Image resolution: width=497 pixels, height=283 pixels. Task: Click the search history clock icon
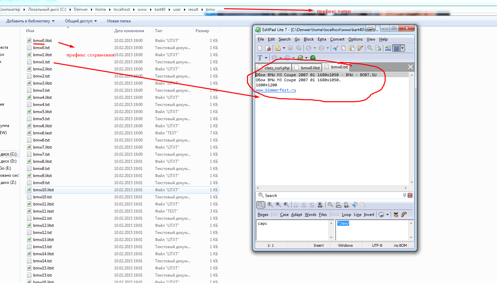pyautogui.click(x=381, y=215)
